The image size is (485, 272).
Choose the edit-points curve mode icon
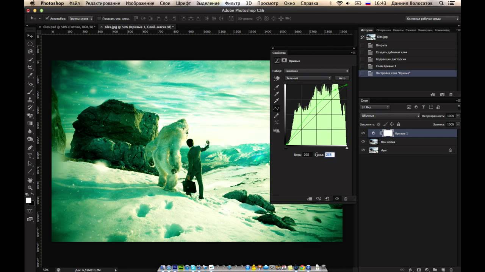point(277,108)
